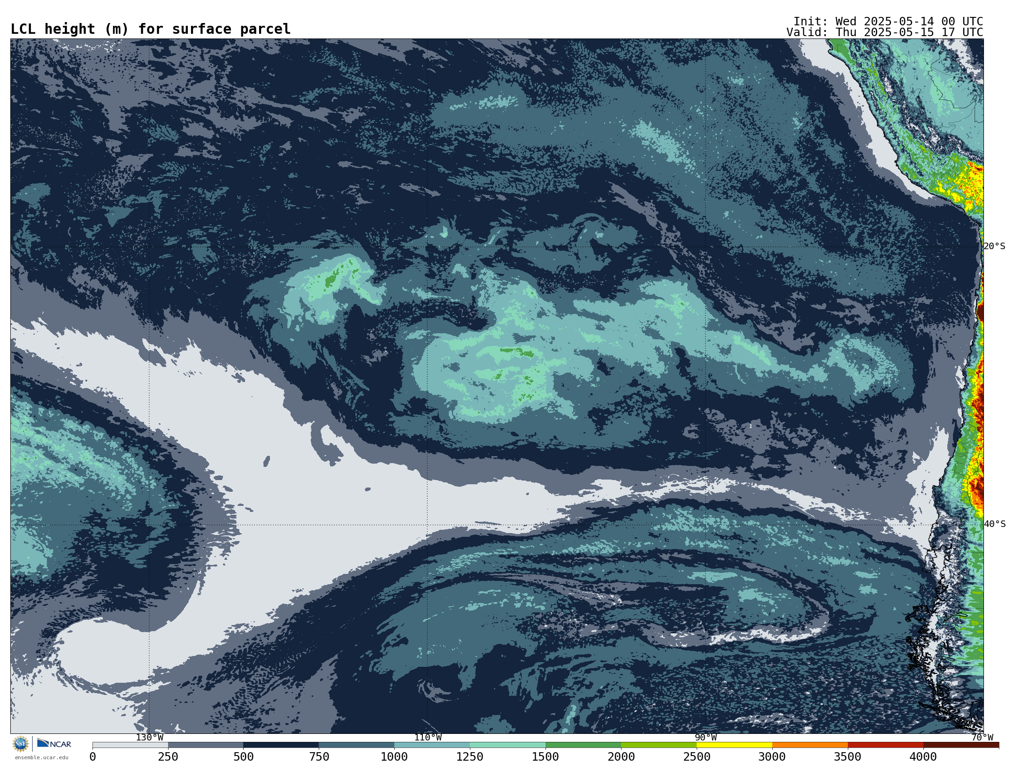Select the 3000–3500 orange colorbar swatch
Viewport: 1014px width, 763px height.
[810, 745]
